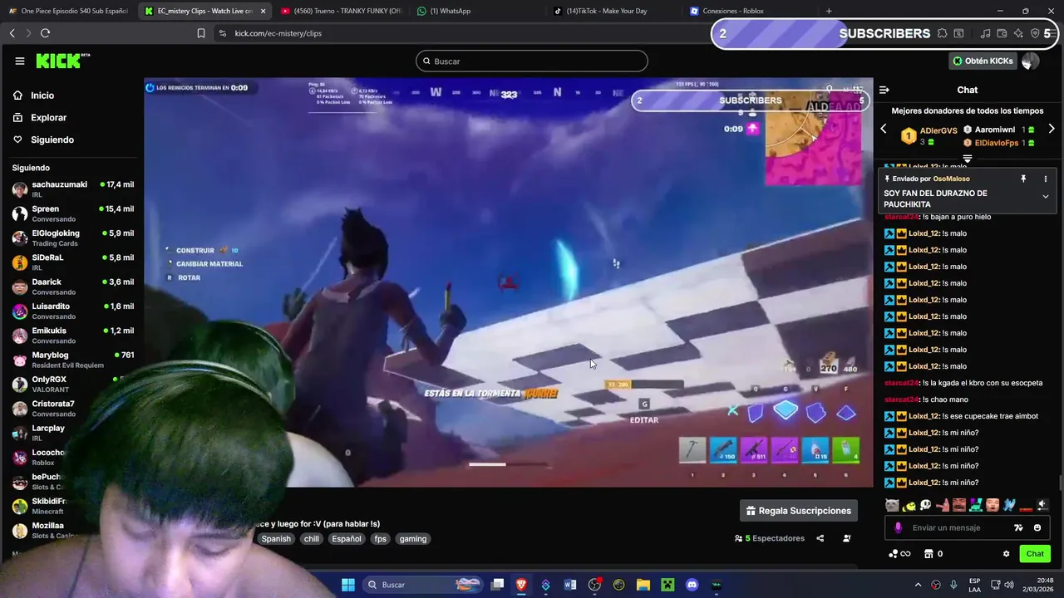Select the chill tag
The width and height of the screenshot is (1064, 598).
click(311, 539)
